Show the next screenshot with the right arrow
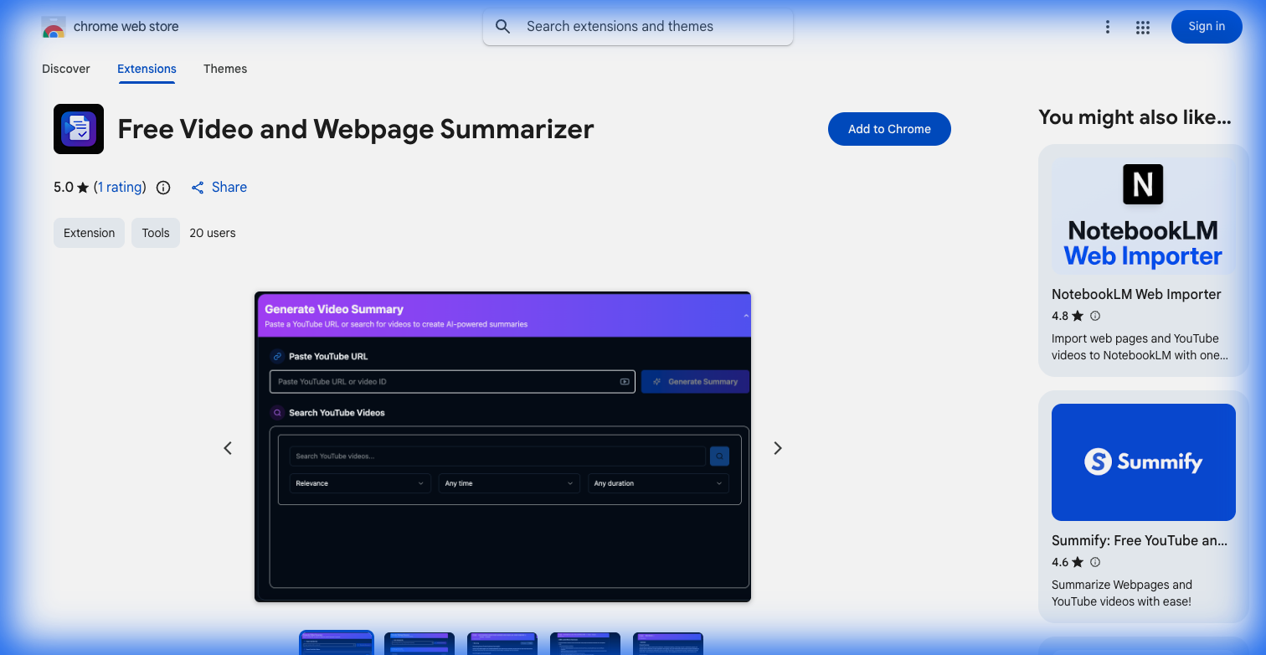 (x=777, y=448)
